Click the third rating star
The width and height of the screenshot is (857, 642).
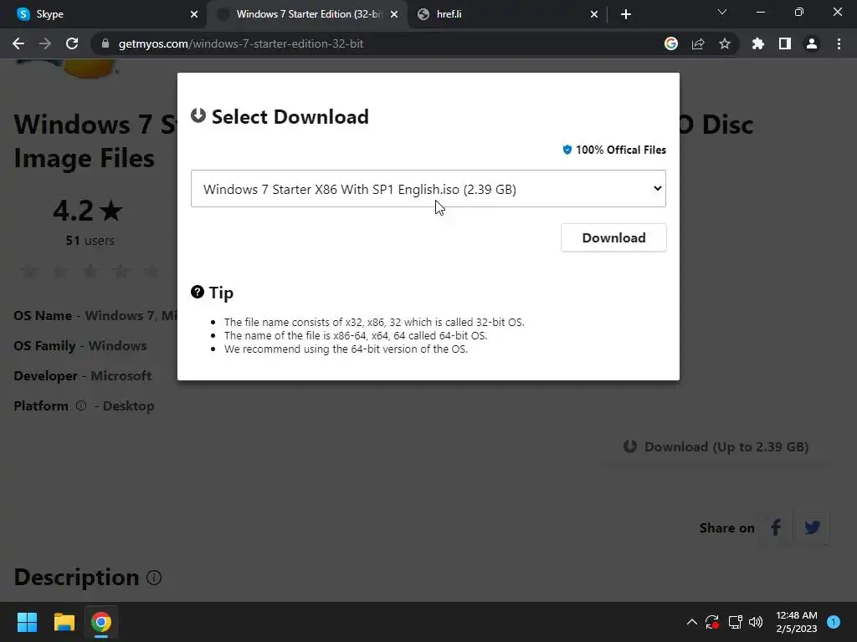90,270
